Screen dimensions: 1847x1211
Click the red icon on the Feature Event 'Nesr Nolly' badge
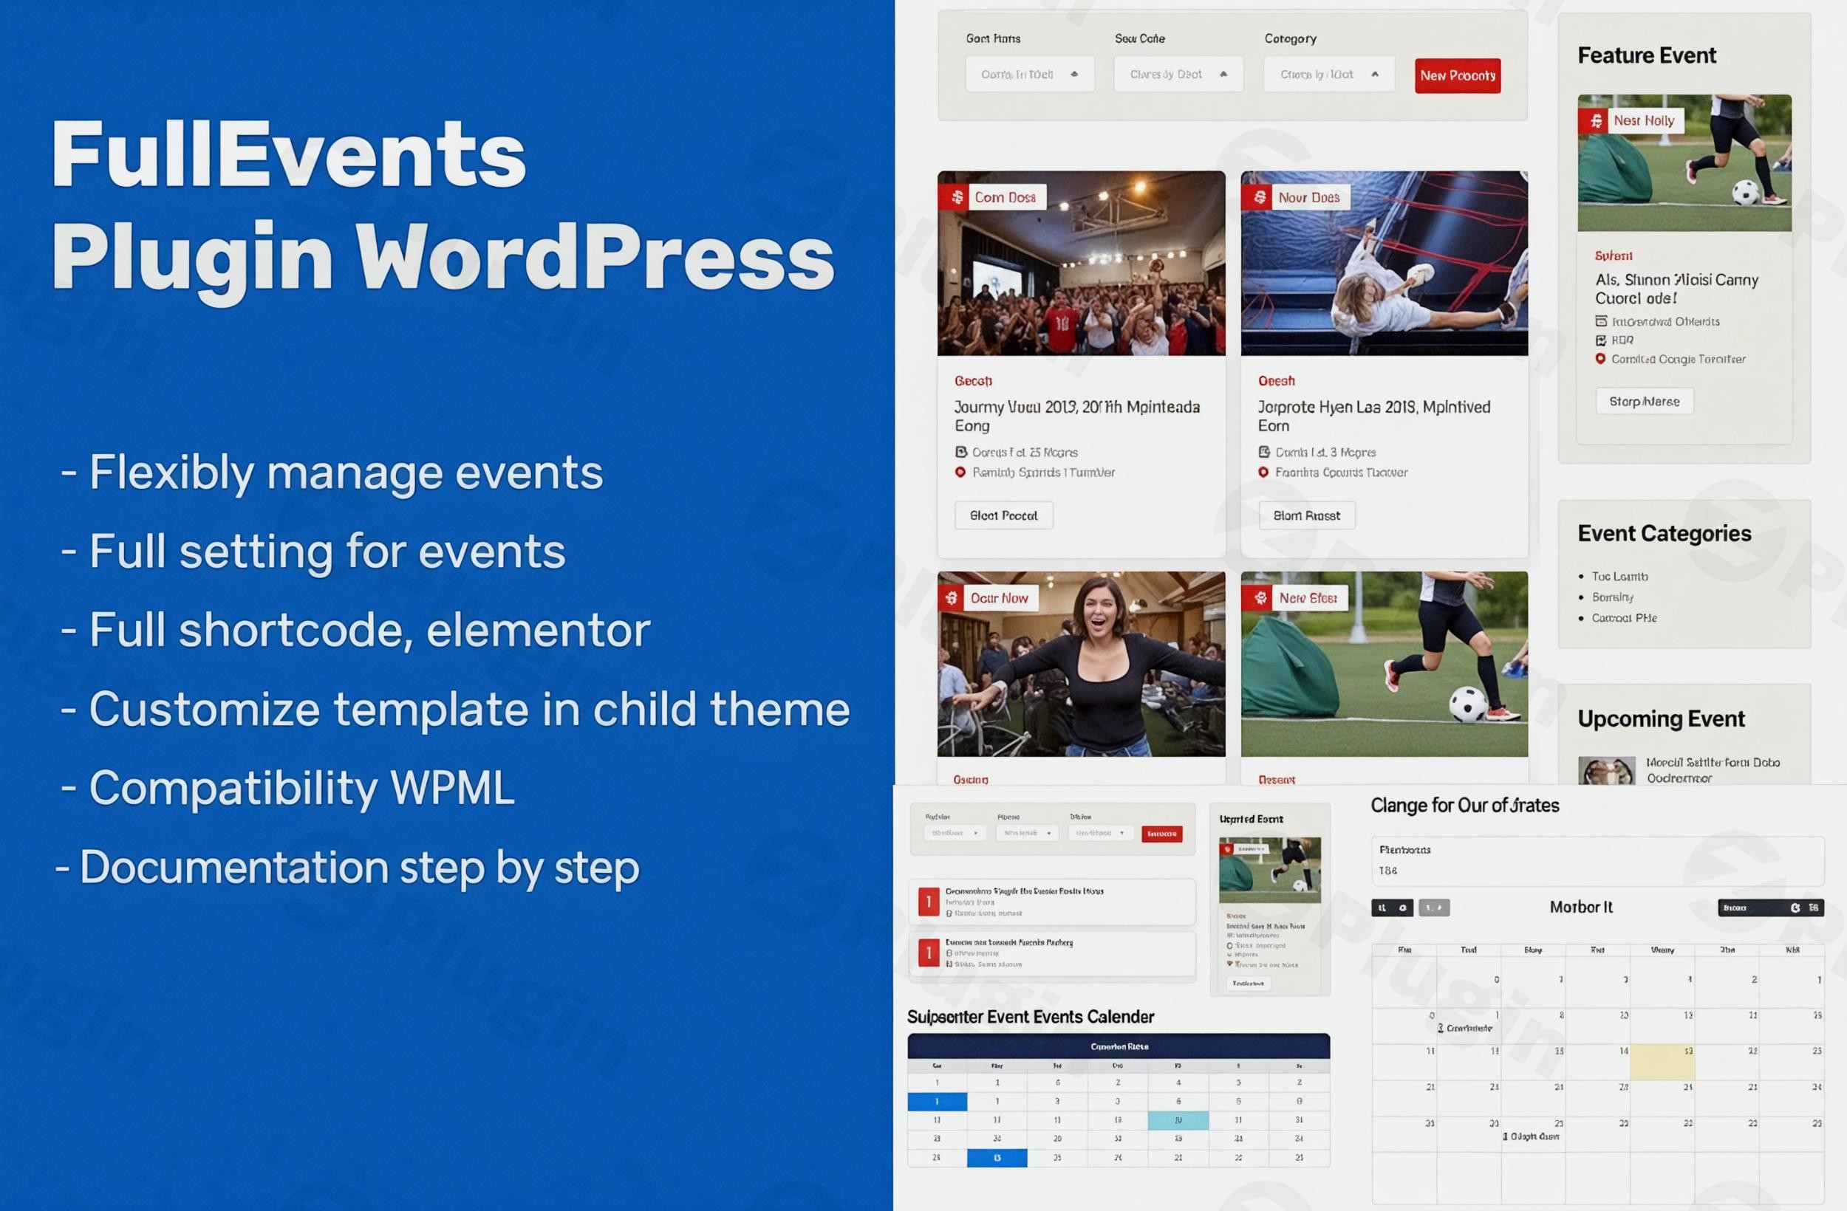1596,121
